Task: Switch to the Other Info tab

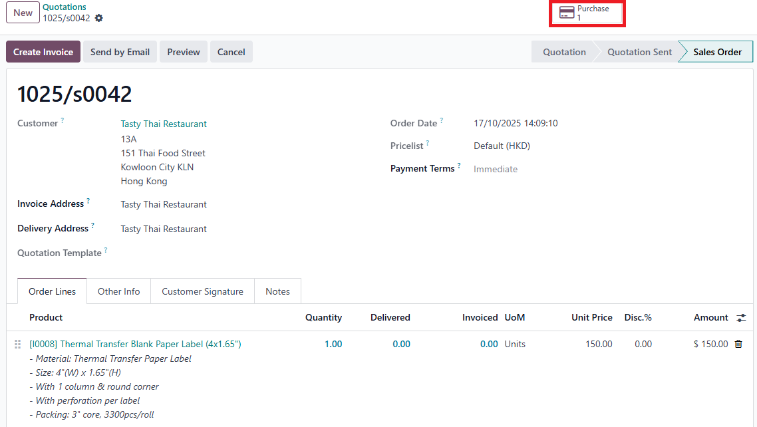Action: pos(118,291)
